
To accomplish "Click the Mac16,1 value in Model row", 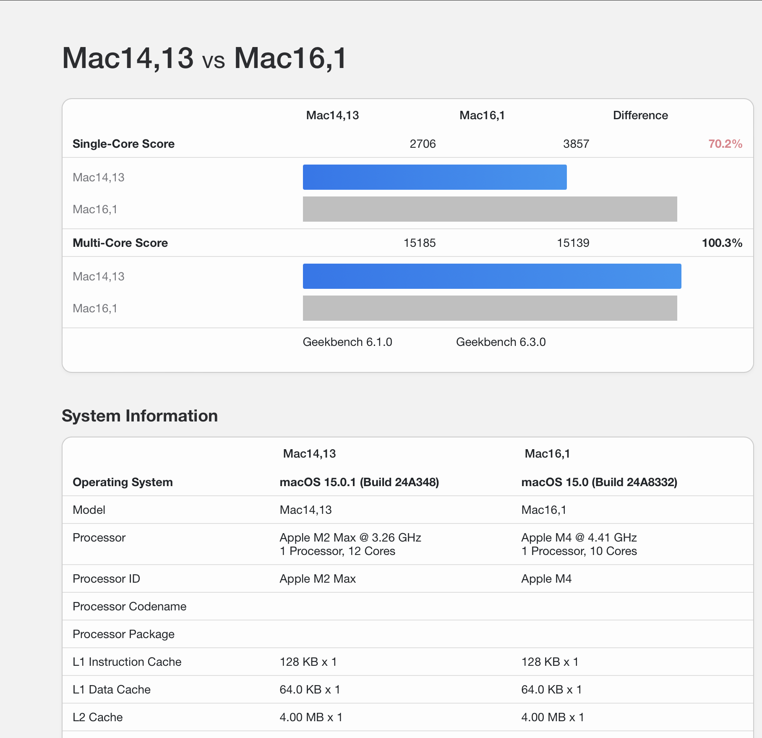I will pyautogui.click(x=544, y=510).
